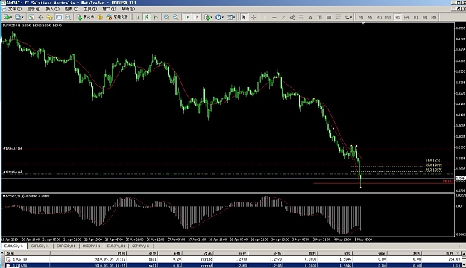
Task: Open the MetaEditor yellow diamond icon
Action: [x=100, y=17]
